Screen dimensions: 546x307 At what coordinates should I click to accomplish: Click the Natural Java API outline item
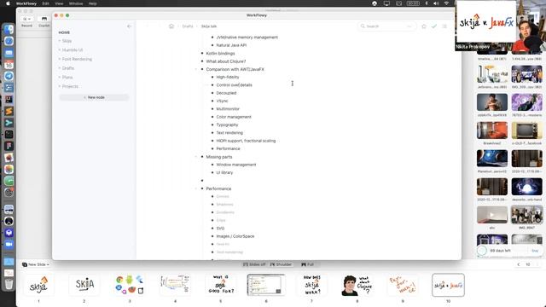231,45
